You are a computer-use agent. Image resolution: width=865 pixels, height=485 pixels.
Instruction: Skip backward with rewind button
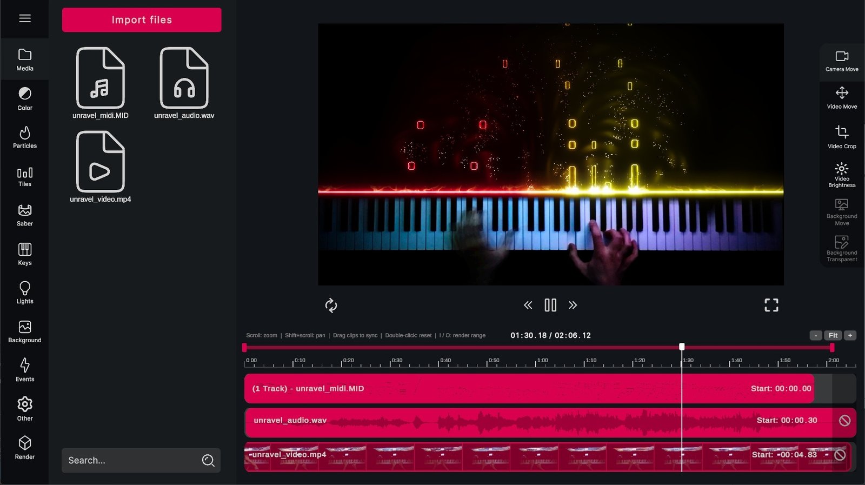point(528,305)
